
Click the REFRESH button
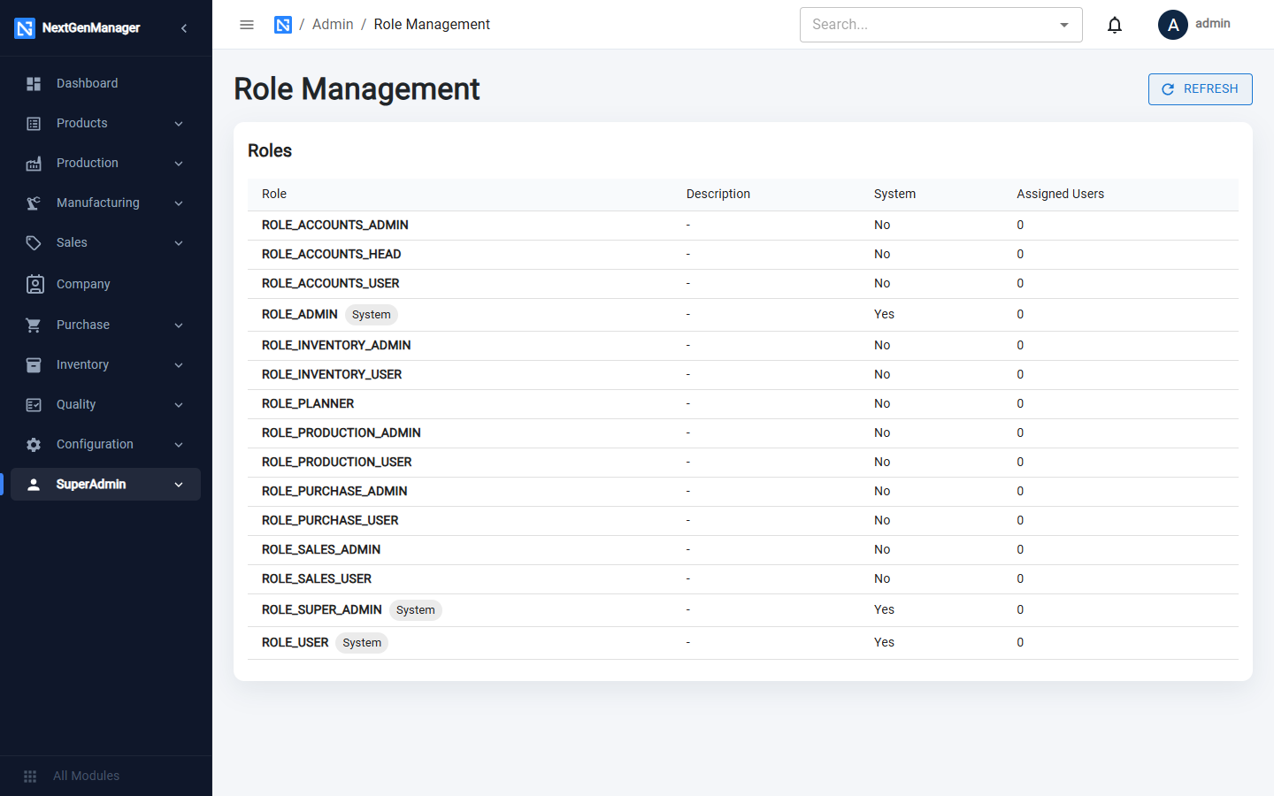pos(1201,89)
